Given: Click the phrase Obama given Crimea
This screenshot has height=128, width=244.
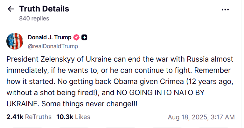Looking at the screenshot, I should 149,81.
